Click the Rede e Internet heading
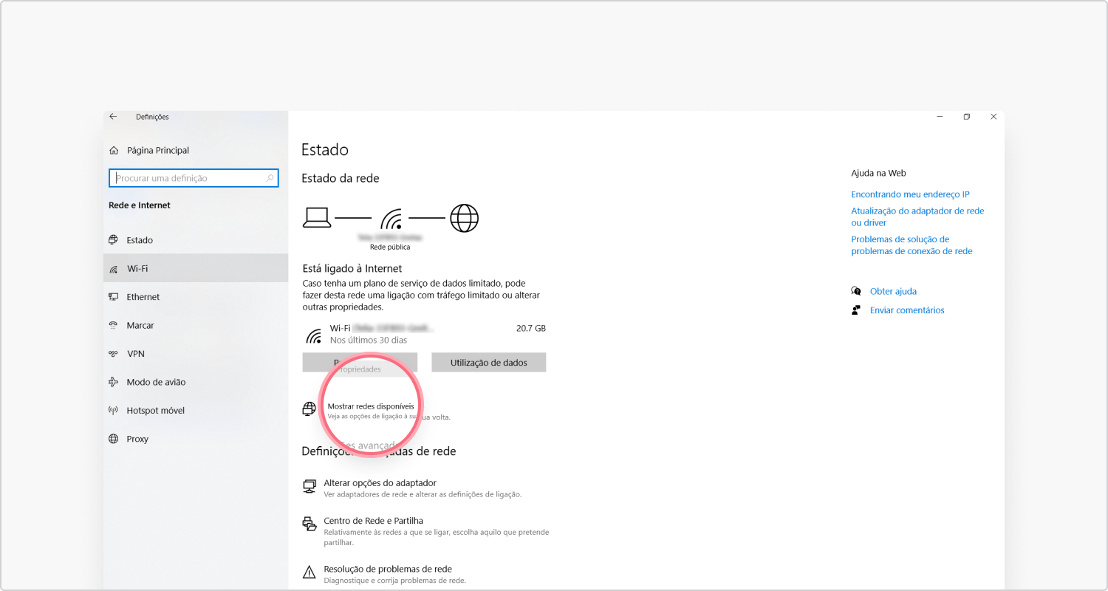Screen dimensions: 1108x591 coord(140,205)
